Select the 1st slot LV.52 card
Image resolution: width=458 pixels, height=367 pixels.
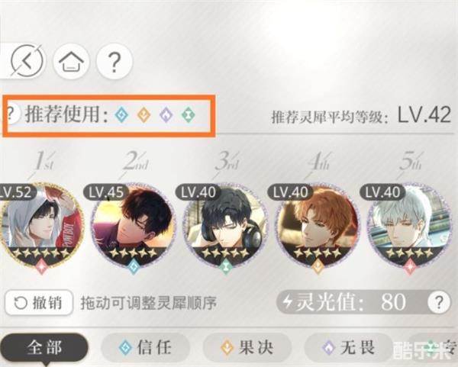tap(41, 227)
